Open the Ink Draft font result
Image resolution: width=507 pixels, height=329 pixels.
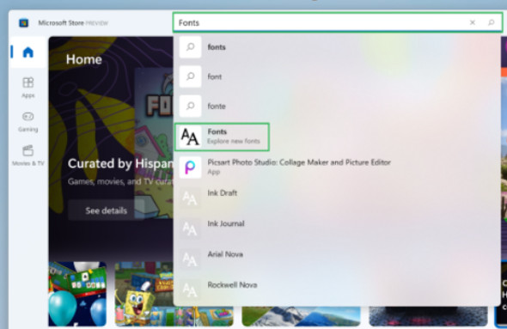(337, 198)
